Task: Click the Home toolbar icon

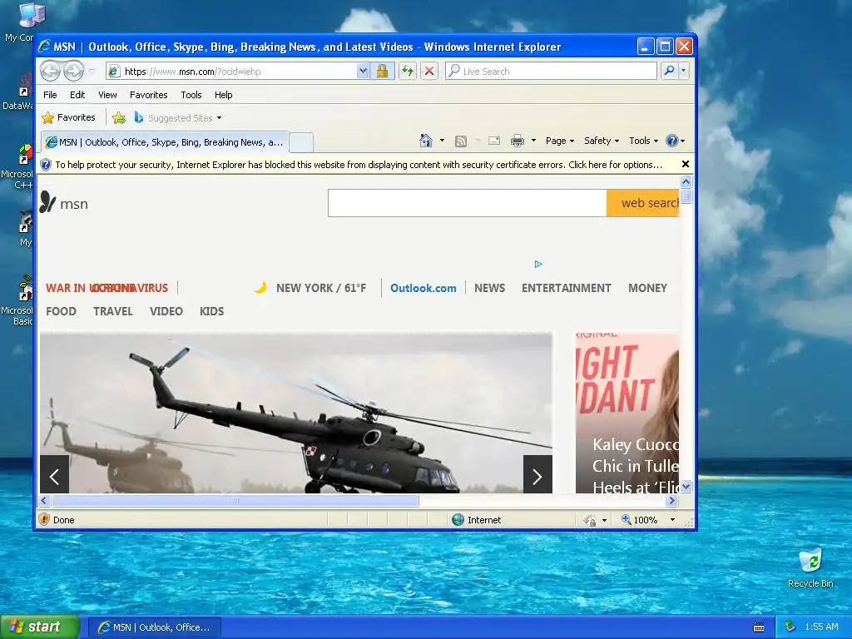Action: [x=426, y=141]
